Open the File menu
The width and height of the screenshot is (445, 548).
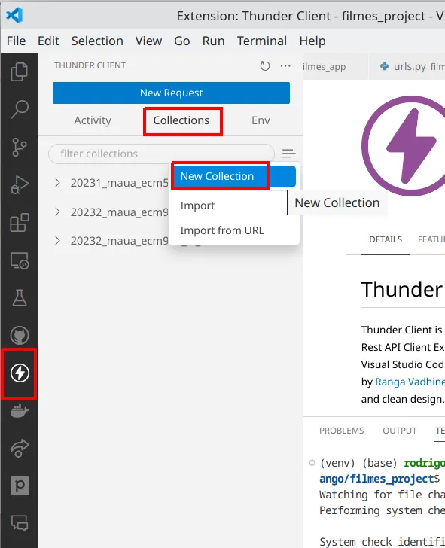click(x=16, y=41)
